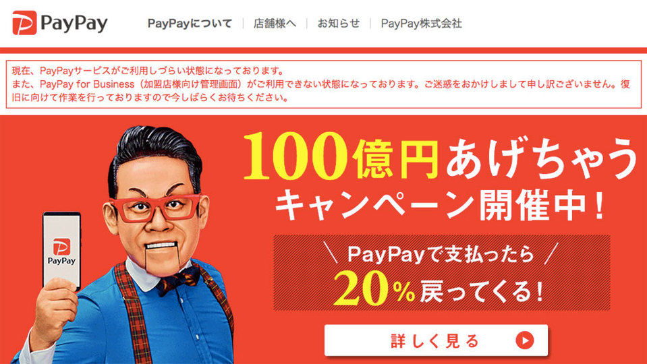
Task: Click the PayPay wordmark in header
Action: coord(74,24)
